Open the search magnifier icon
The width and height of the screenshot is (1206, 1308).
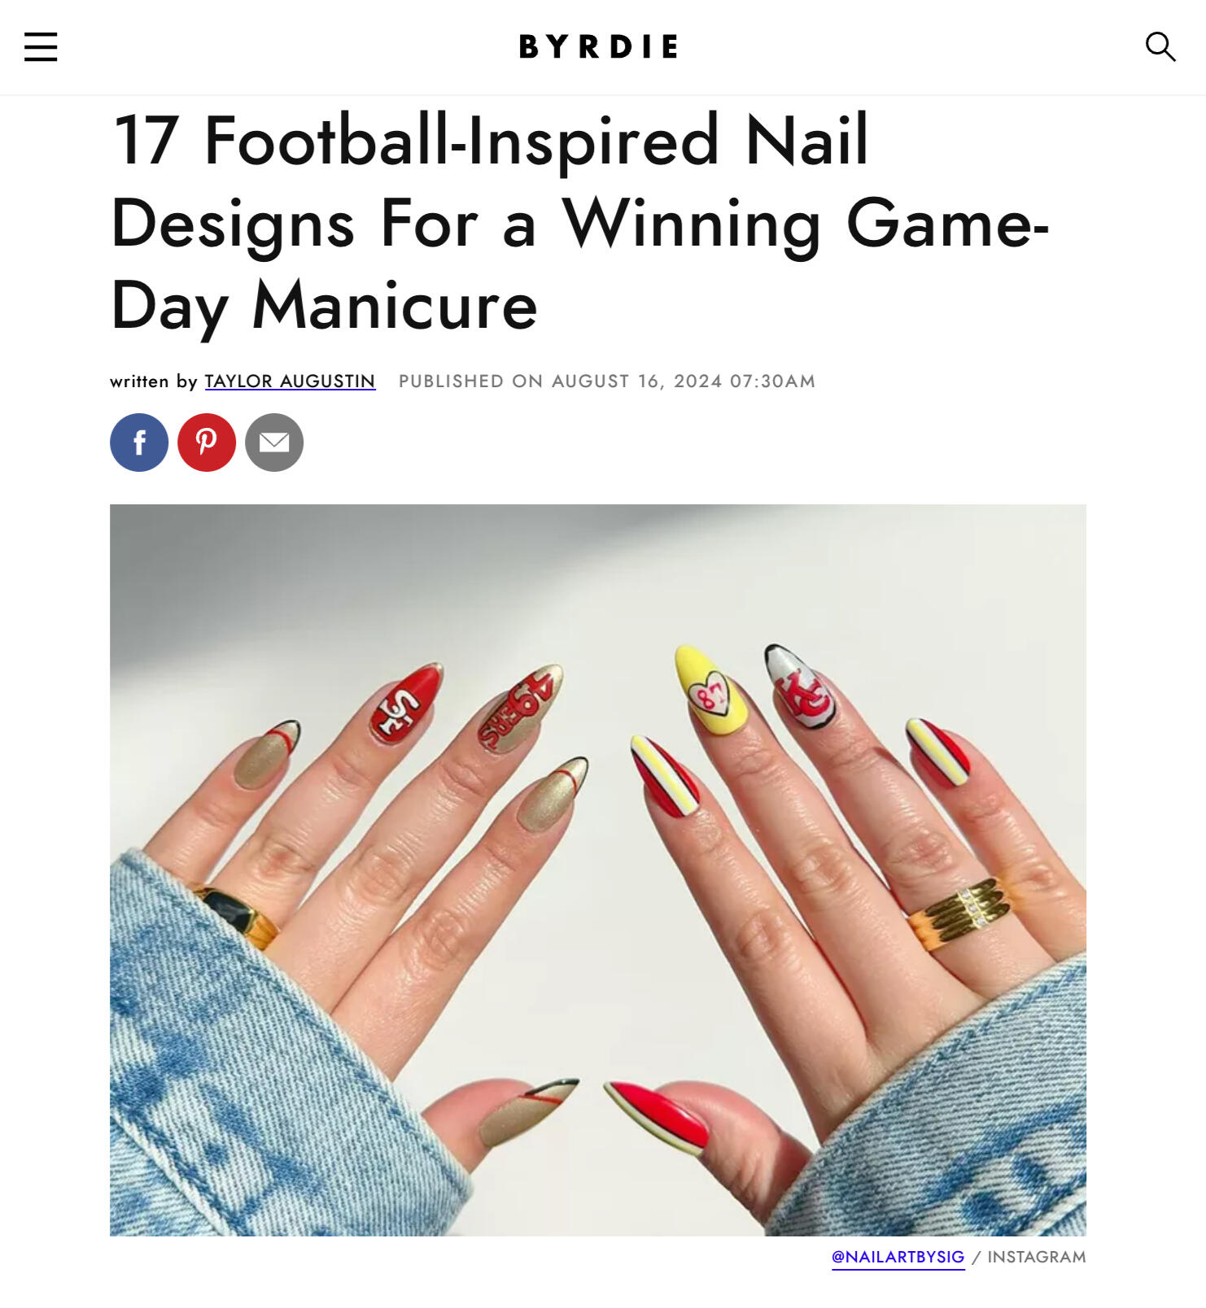[1160, 46]
